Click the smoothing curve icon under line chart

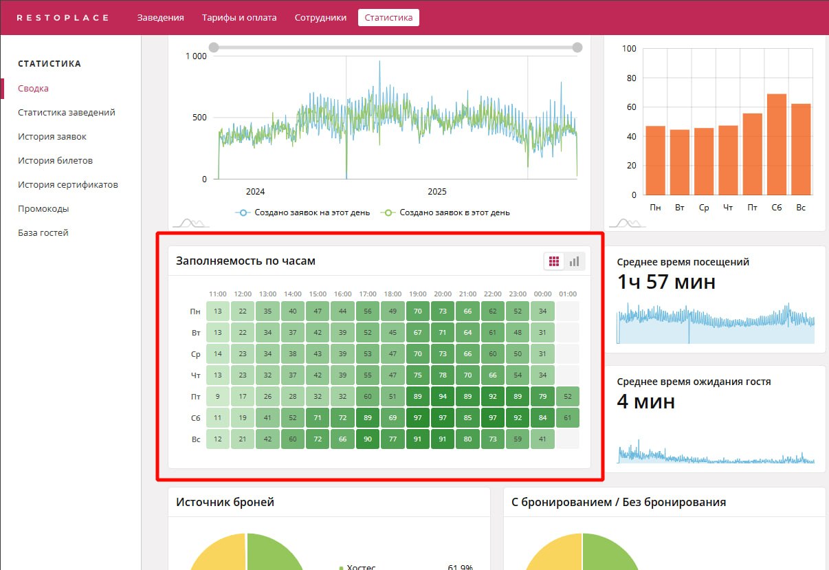[190, 222]
